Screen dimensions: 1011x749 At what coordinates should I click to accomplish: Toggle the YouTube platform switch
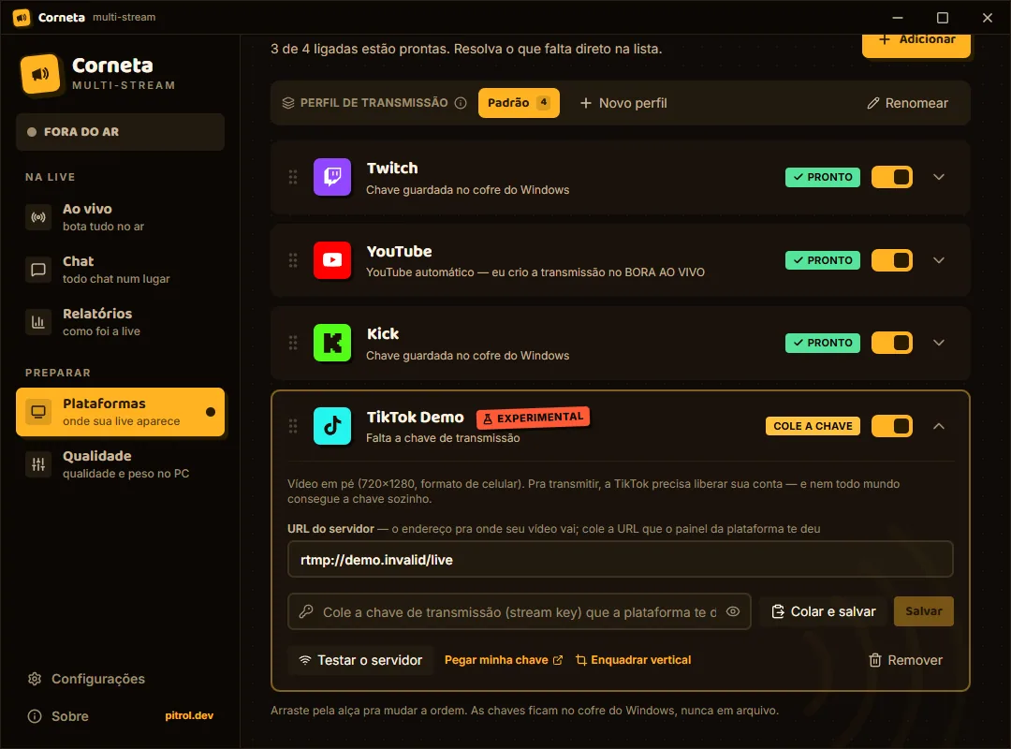pos(892,260)
